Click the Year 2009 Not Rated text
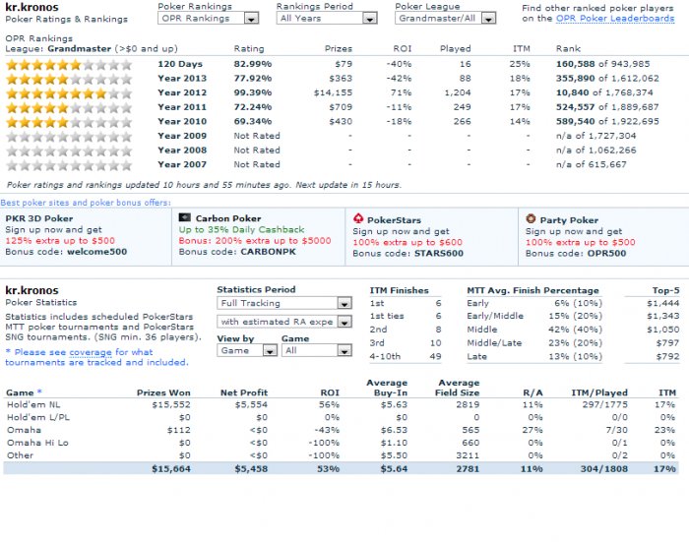 (x=257, y=136)
